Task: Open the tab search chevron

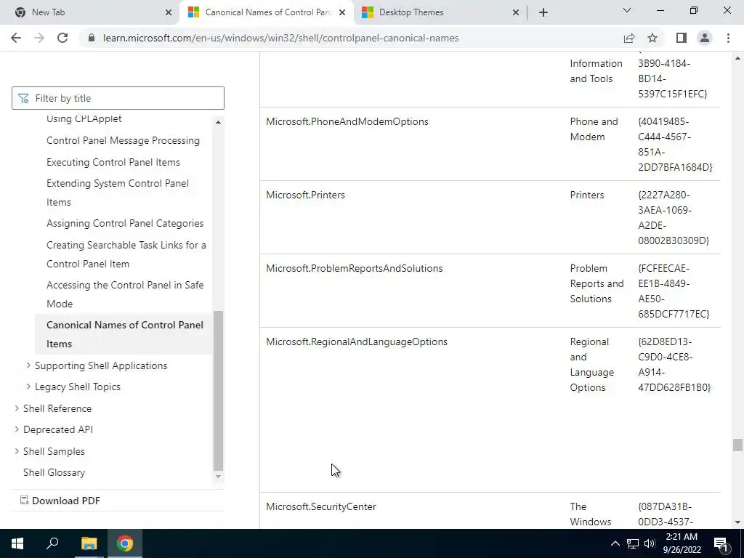Action: click(627, 10)
